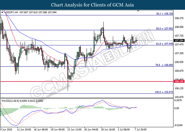The width and height of the screenshot is (185, 132).
Task: Click the 108.000 price axis value
Action: [179, 27]
